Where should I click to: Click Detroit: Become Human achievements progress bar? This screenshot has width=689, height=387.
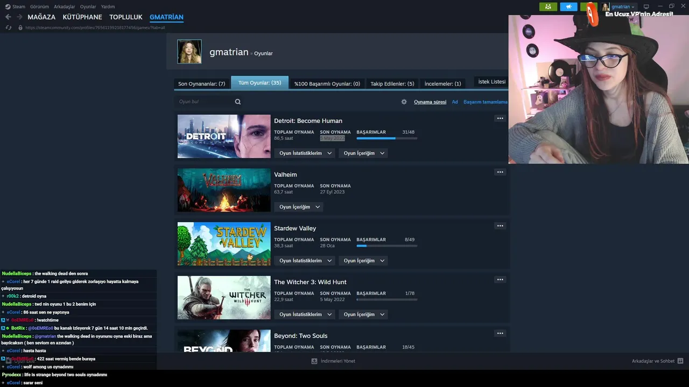pyautogui.click(x=387, y=138)
